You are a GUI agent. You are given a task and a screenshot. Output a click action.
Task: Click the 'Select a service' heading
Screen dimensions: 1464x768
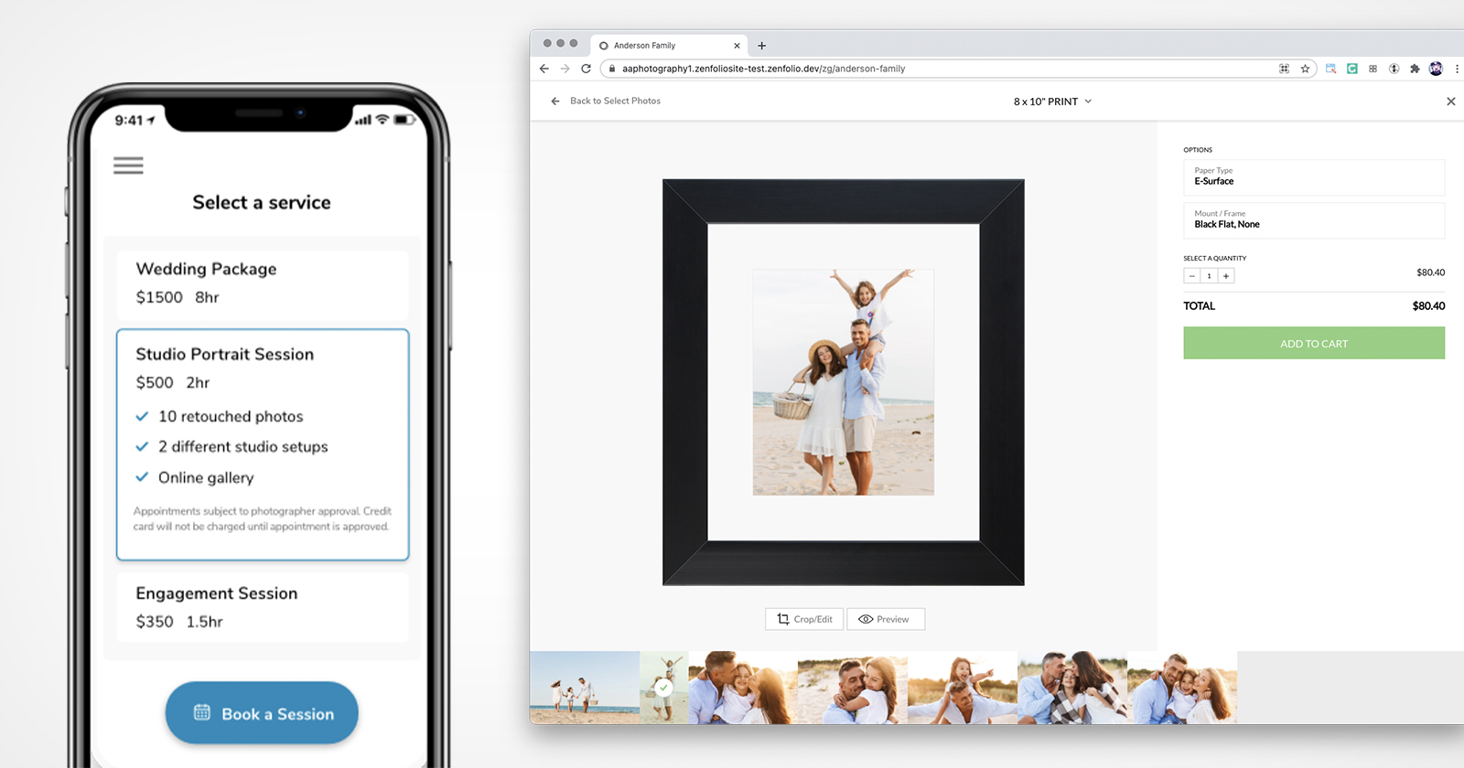pos(262,202)
